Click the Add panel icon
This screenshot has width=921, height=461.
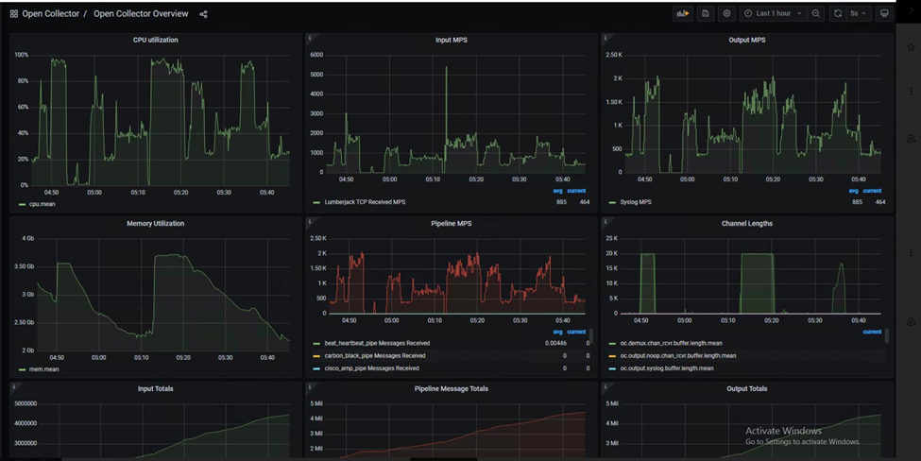[682, 14]
